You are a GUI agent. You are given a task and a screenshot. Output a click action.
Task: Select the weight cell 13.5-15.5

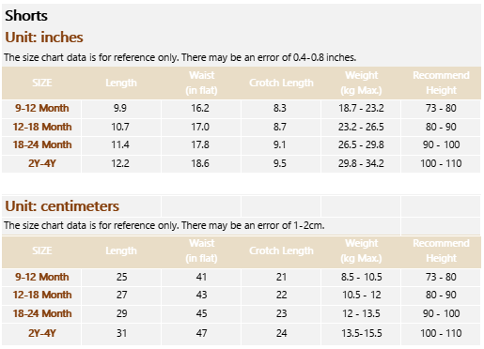[362, 333]
